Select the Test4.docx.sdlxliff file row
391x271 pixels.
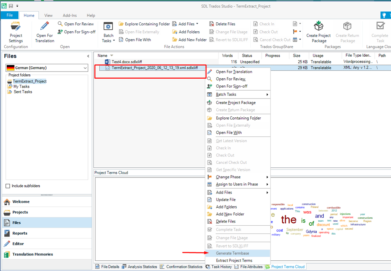(127, 61)
